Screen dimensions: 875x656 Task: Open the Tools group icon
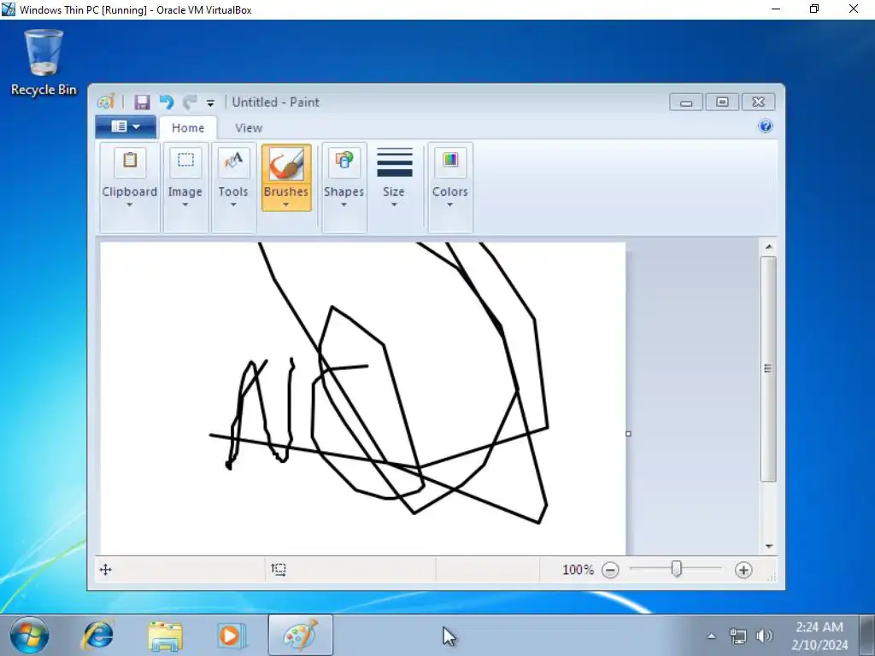click(233, 161)
